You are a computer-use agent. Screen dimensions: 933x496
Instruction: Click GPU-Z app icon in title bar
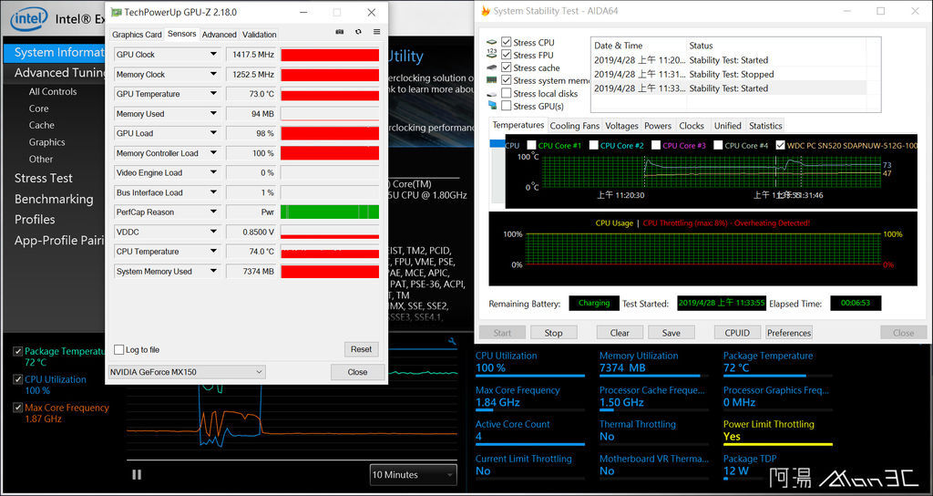(116, 12)
